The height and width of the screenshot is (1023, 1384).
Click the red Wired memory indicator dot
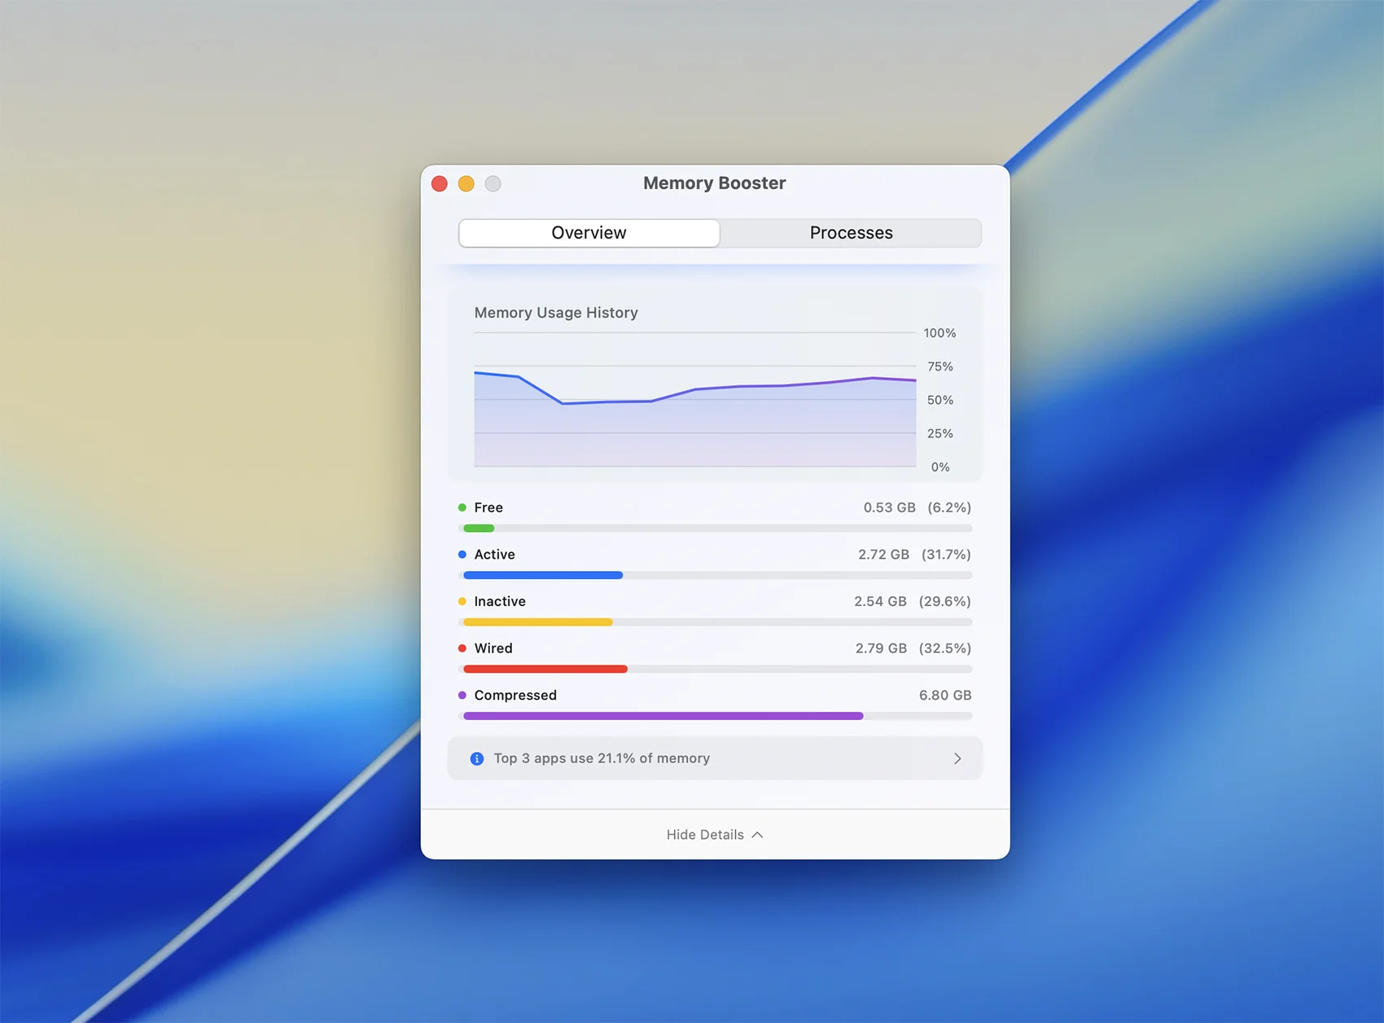pos(462,648)
